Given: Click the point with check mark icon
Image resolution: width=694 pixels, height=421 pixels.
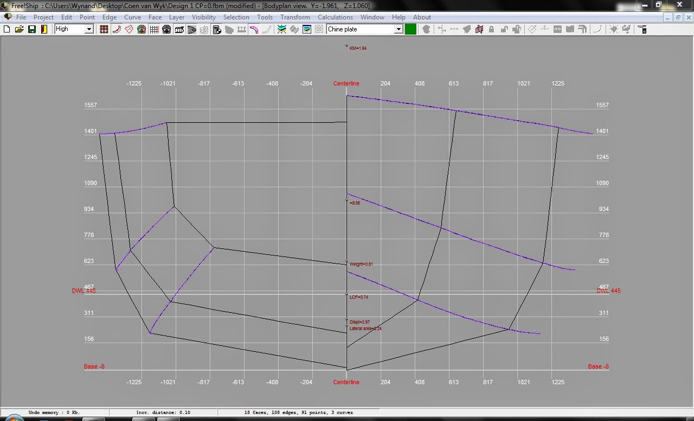Looking at the screenshot, I should point(627,29).
